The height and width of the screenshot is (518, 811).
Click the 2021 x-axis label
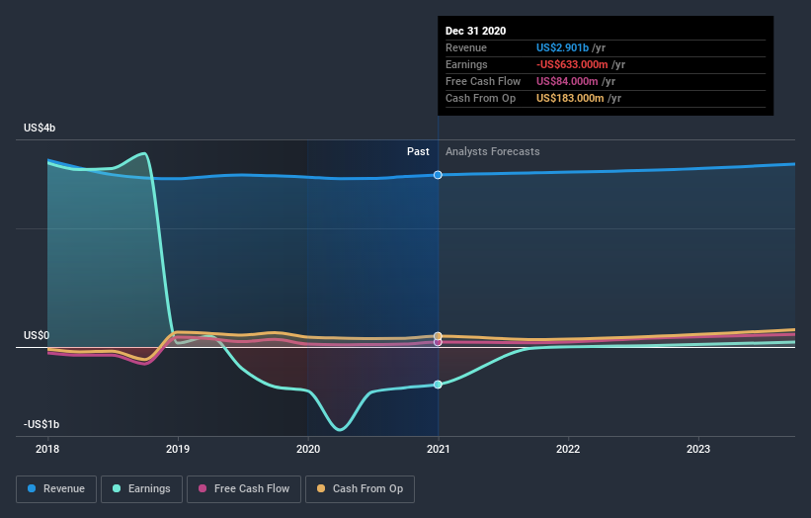click(438, 449)
